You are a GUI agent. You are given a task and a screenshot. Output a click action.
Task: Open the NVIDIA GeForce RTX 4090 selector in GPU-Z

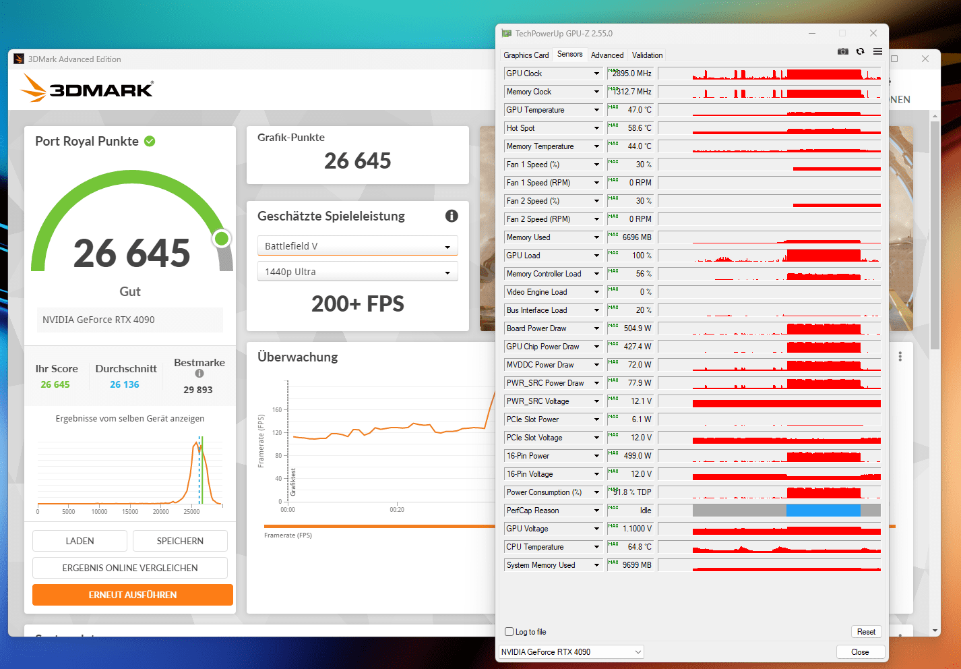click(571, 652)
